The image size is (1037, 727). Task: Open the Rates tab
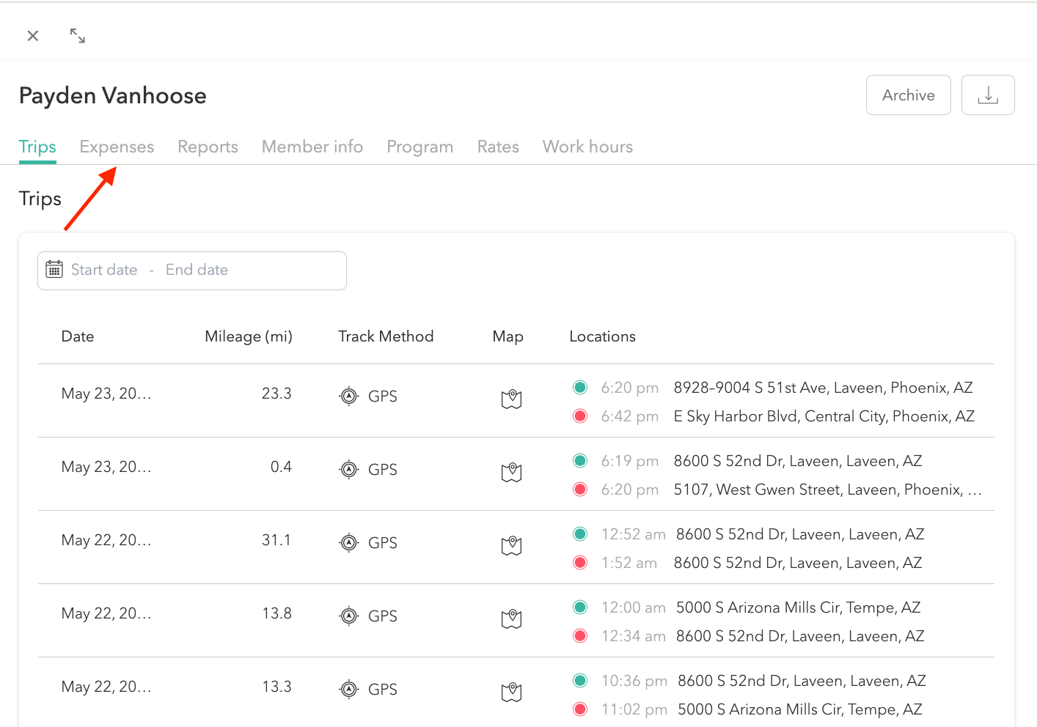497,147
